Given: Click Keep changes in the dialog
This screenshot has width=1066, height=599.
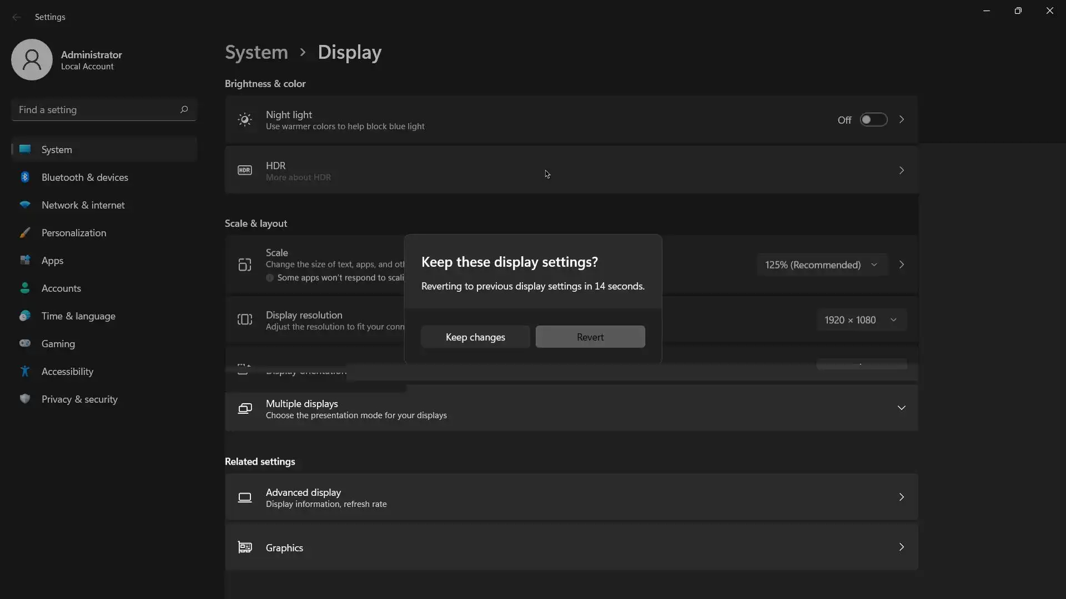Looking at the screenshot, I should [475, 337].
